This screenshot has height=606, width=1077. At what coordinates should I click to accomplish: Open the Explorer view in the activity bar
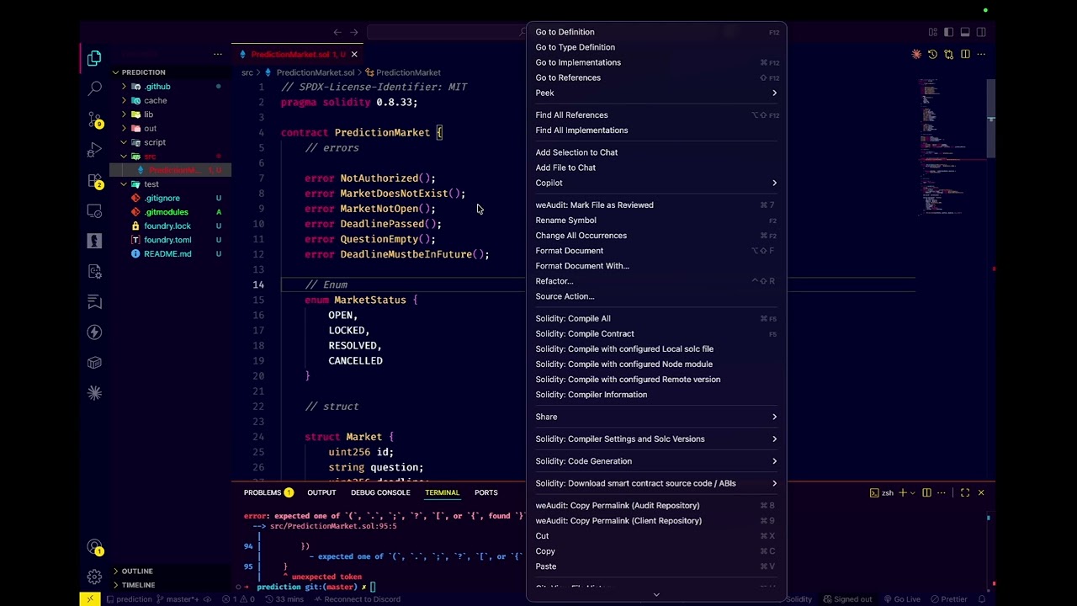[x=94, y=58]
